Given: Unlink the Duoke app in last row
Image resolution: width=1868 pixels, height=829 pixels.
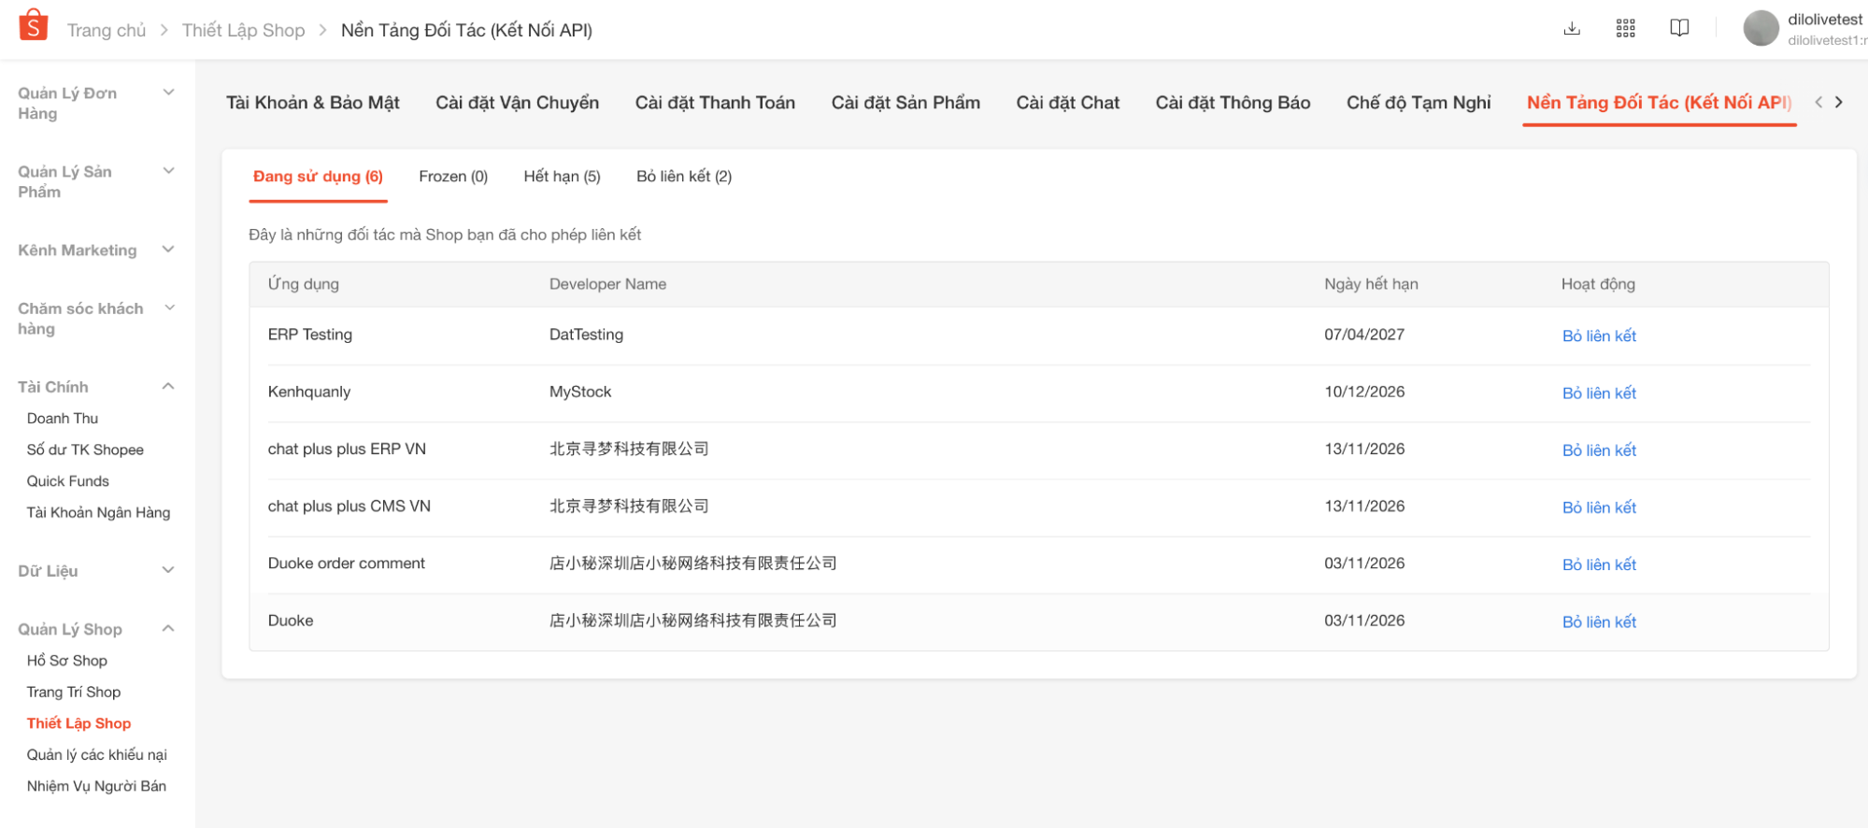Looking at the screenshot, I should point(1599,622).
